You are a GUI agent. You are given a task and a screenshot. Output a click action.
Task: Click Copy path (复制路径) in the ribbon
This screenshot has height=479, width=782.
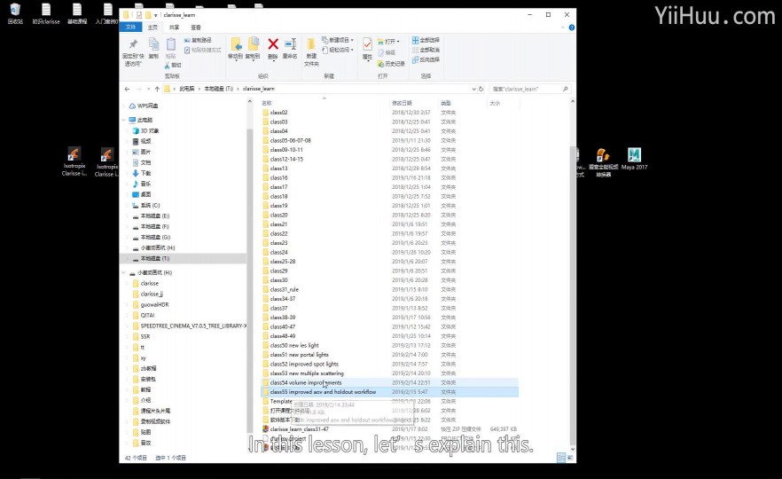(198, 40)
